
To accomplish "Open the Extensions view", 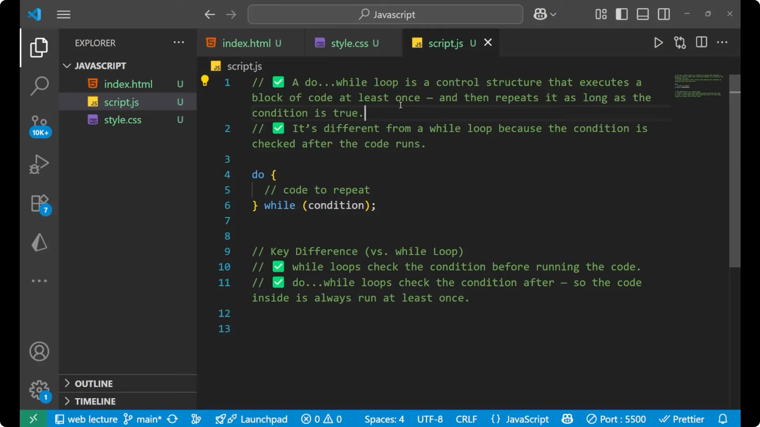I will pos(39,203).
